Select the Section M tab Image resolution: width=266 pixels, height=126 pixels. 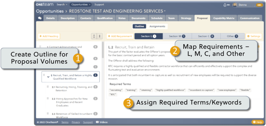[x=177, y=36]
